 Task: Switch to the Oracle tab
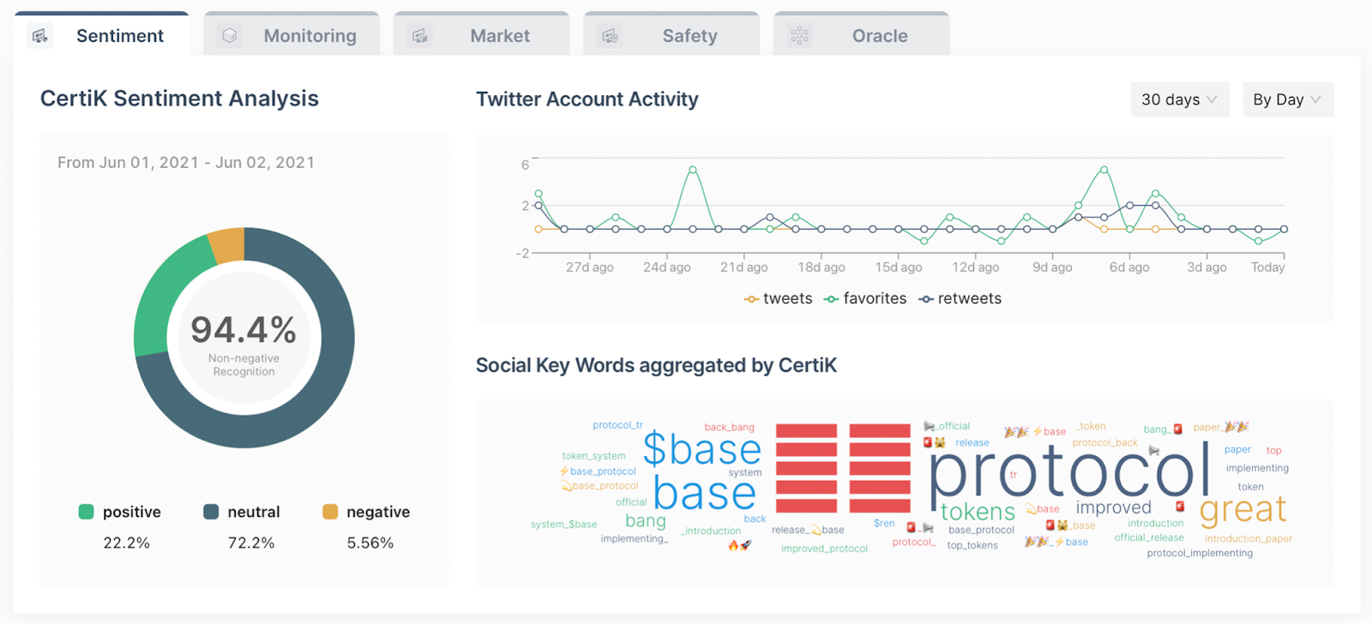(x=880, y=36)
